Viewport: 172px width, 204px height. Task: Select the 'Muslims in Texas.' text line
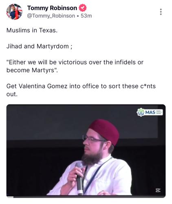click(x=32, y=30)
